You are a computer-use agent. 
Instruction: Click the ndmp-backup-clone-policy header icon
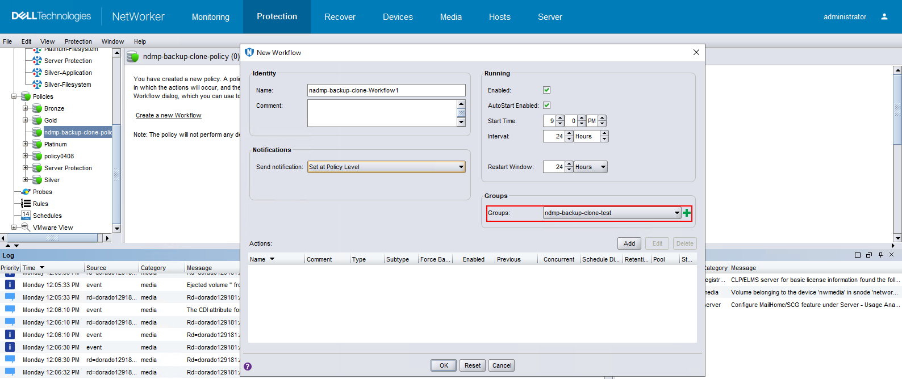132,57
